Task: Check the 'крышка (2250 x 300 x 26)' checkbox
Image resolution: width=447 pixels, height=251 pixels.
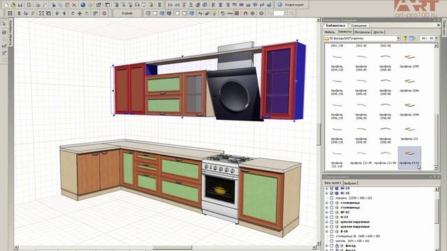Action: [x=332, y=198]
